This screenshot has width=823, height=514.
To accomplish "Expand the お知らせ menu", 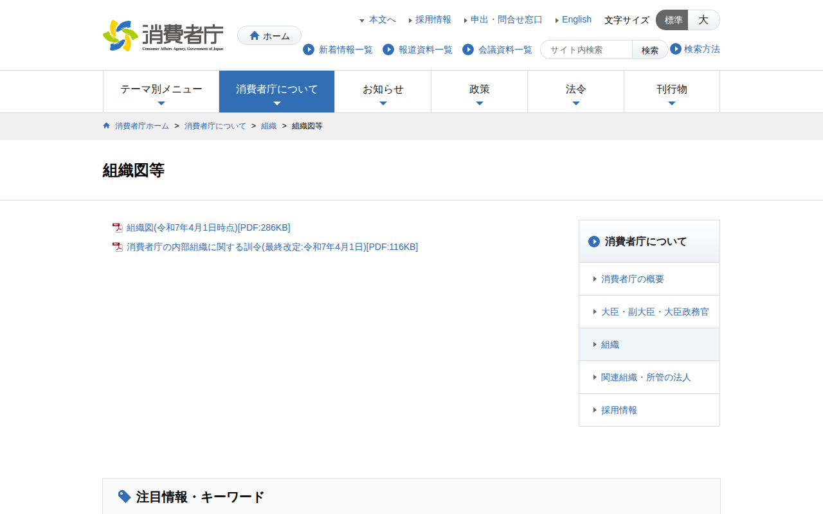I will (383, 92).
